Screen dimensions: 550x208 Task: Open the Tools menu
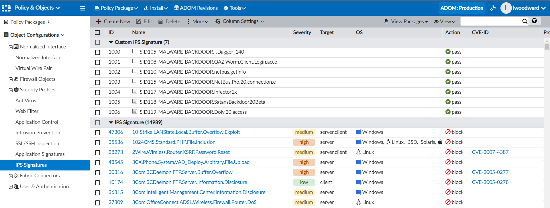235,8
